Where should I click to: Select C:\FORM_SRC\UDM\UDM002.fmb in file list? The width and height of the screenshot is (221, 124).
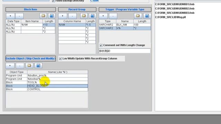[x=175, y=9]
